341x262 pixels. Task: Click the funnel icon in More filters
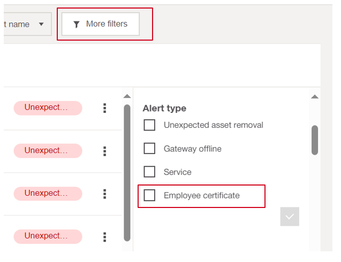pyautogui.click(x=77, y=25)
